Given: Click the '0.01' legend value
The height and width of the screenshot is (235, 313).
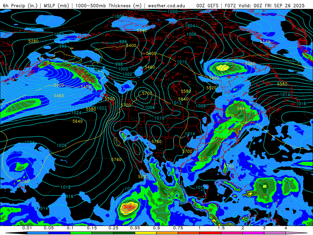Looking at the screenshot, I should pyautogui.click(x=27, y=228).
